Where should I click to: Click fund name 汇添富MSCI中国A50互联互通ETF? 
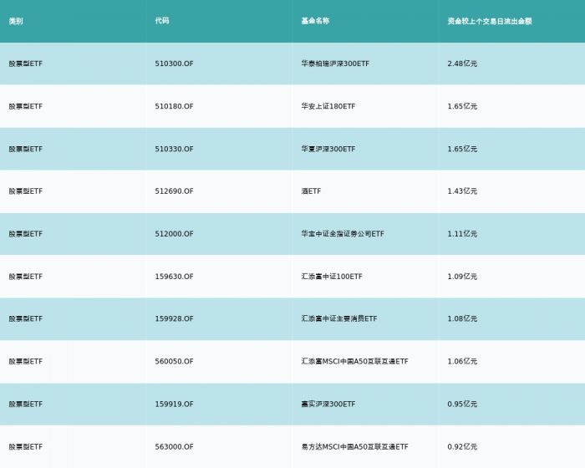tap(355, 362)
